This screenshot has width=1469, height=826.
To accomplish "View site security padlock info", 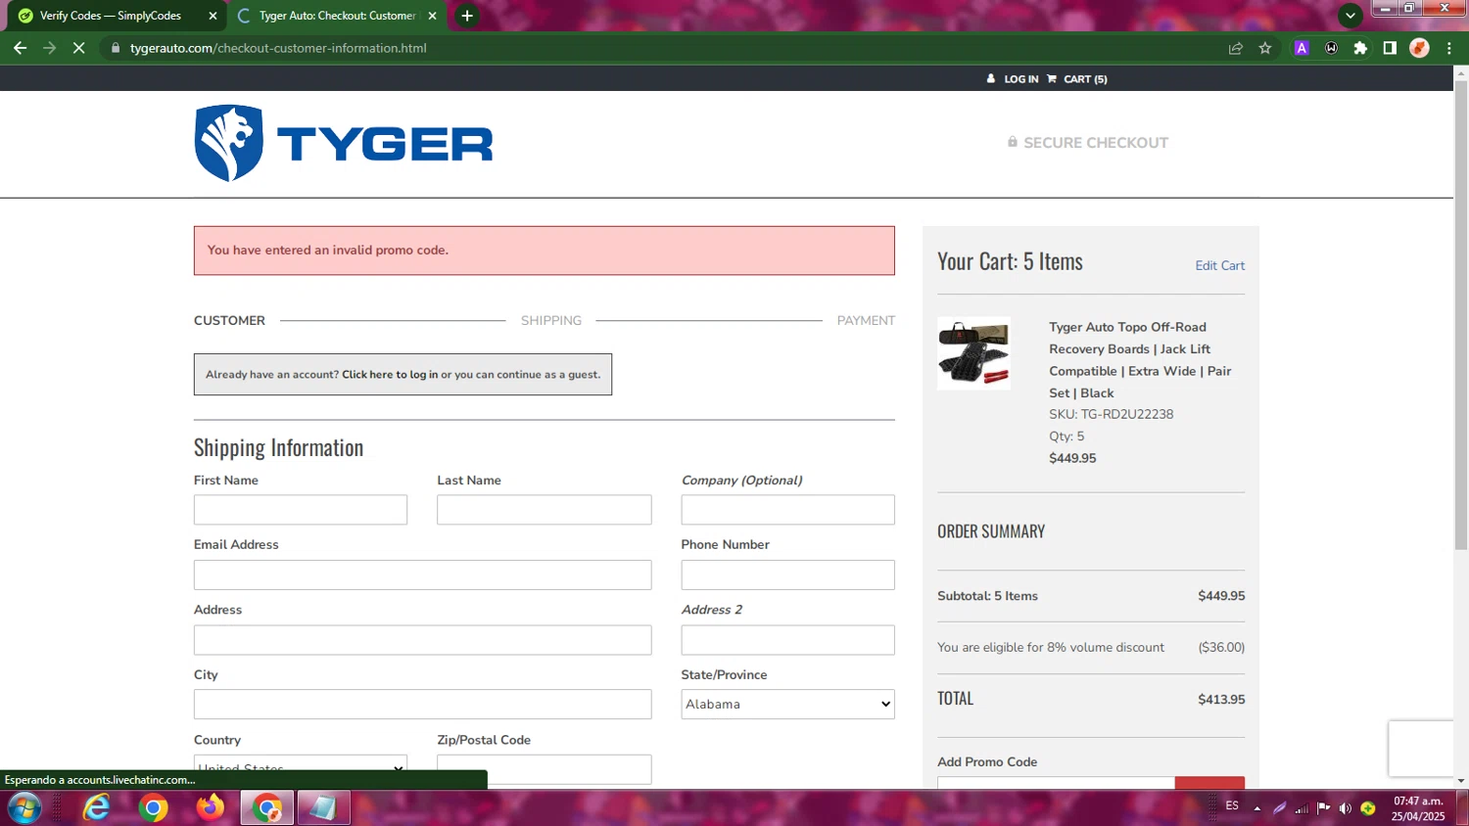I will click(x=116, y=48).
